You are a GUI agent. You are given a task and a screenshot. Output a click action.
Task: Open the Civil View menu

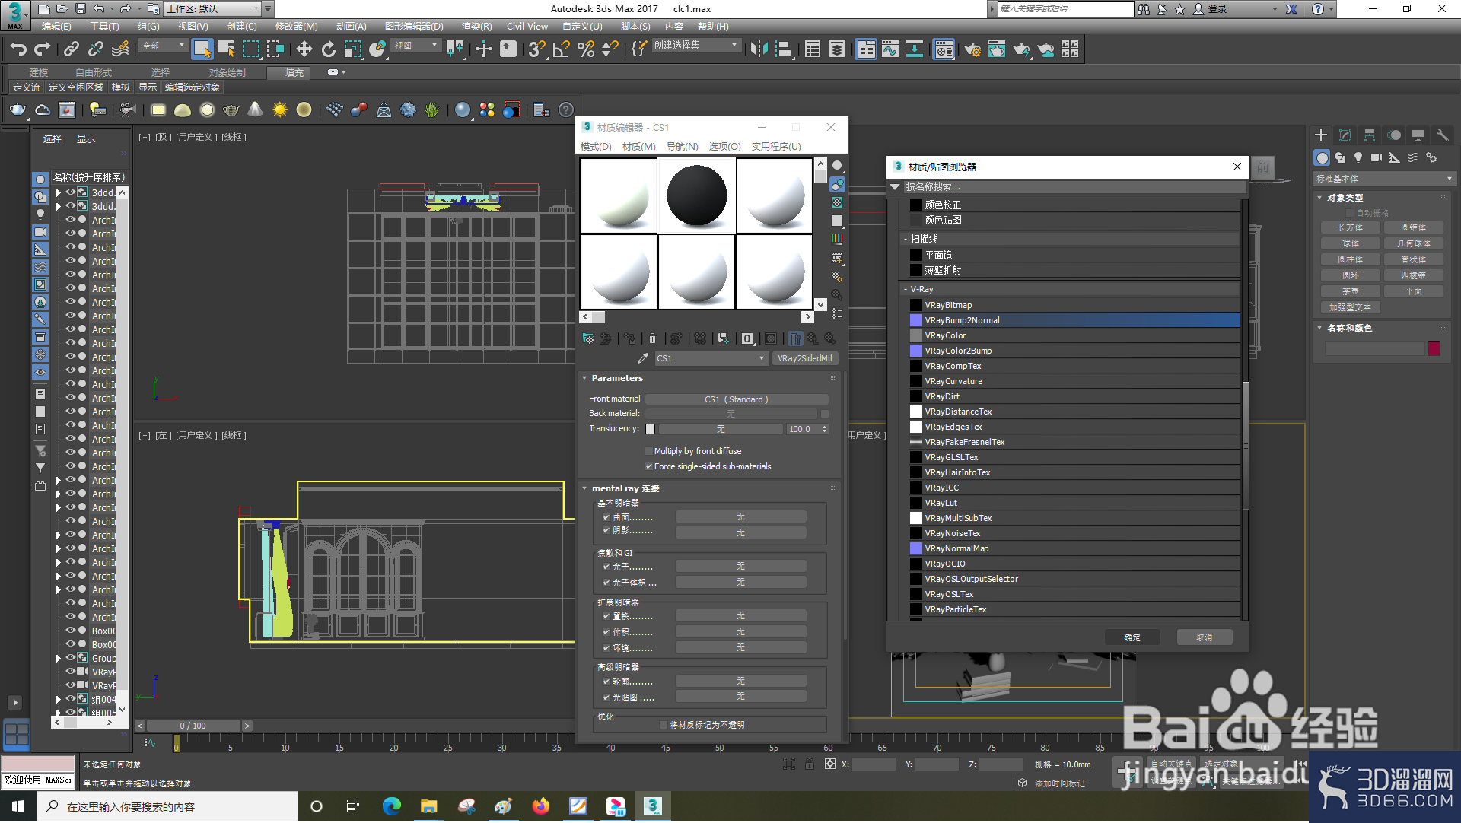point(527,26)
